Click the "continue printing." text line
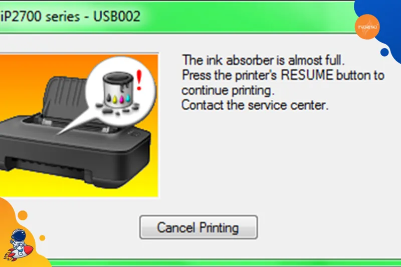This screenshot has width=401, height=267. pyautogui.click(x=228, y=91)
